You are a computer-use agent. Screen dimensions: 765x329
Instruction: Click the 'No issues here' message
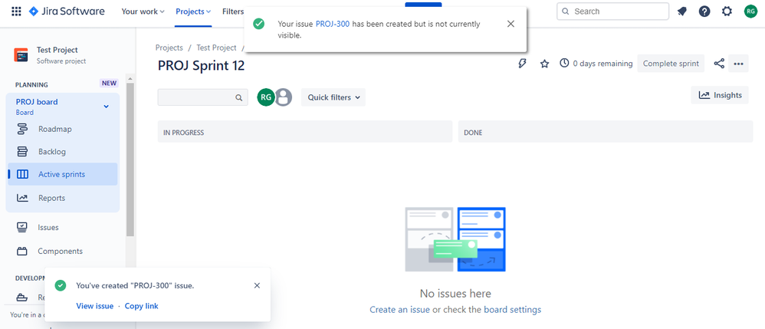point(455,294)
